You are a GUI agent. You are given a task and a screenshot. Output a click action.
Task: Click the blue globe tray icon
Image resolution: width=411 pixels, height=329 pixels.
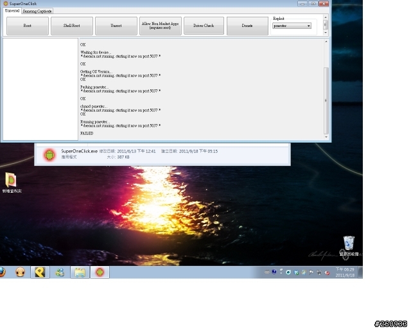(x=274, y=272)
